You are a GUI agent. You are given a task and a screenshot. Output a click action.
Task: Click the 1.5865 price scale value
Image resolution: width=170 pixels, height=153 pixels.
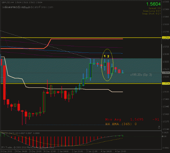[166, 17]
